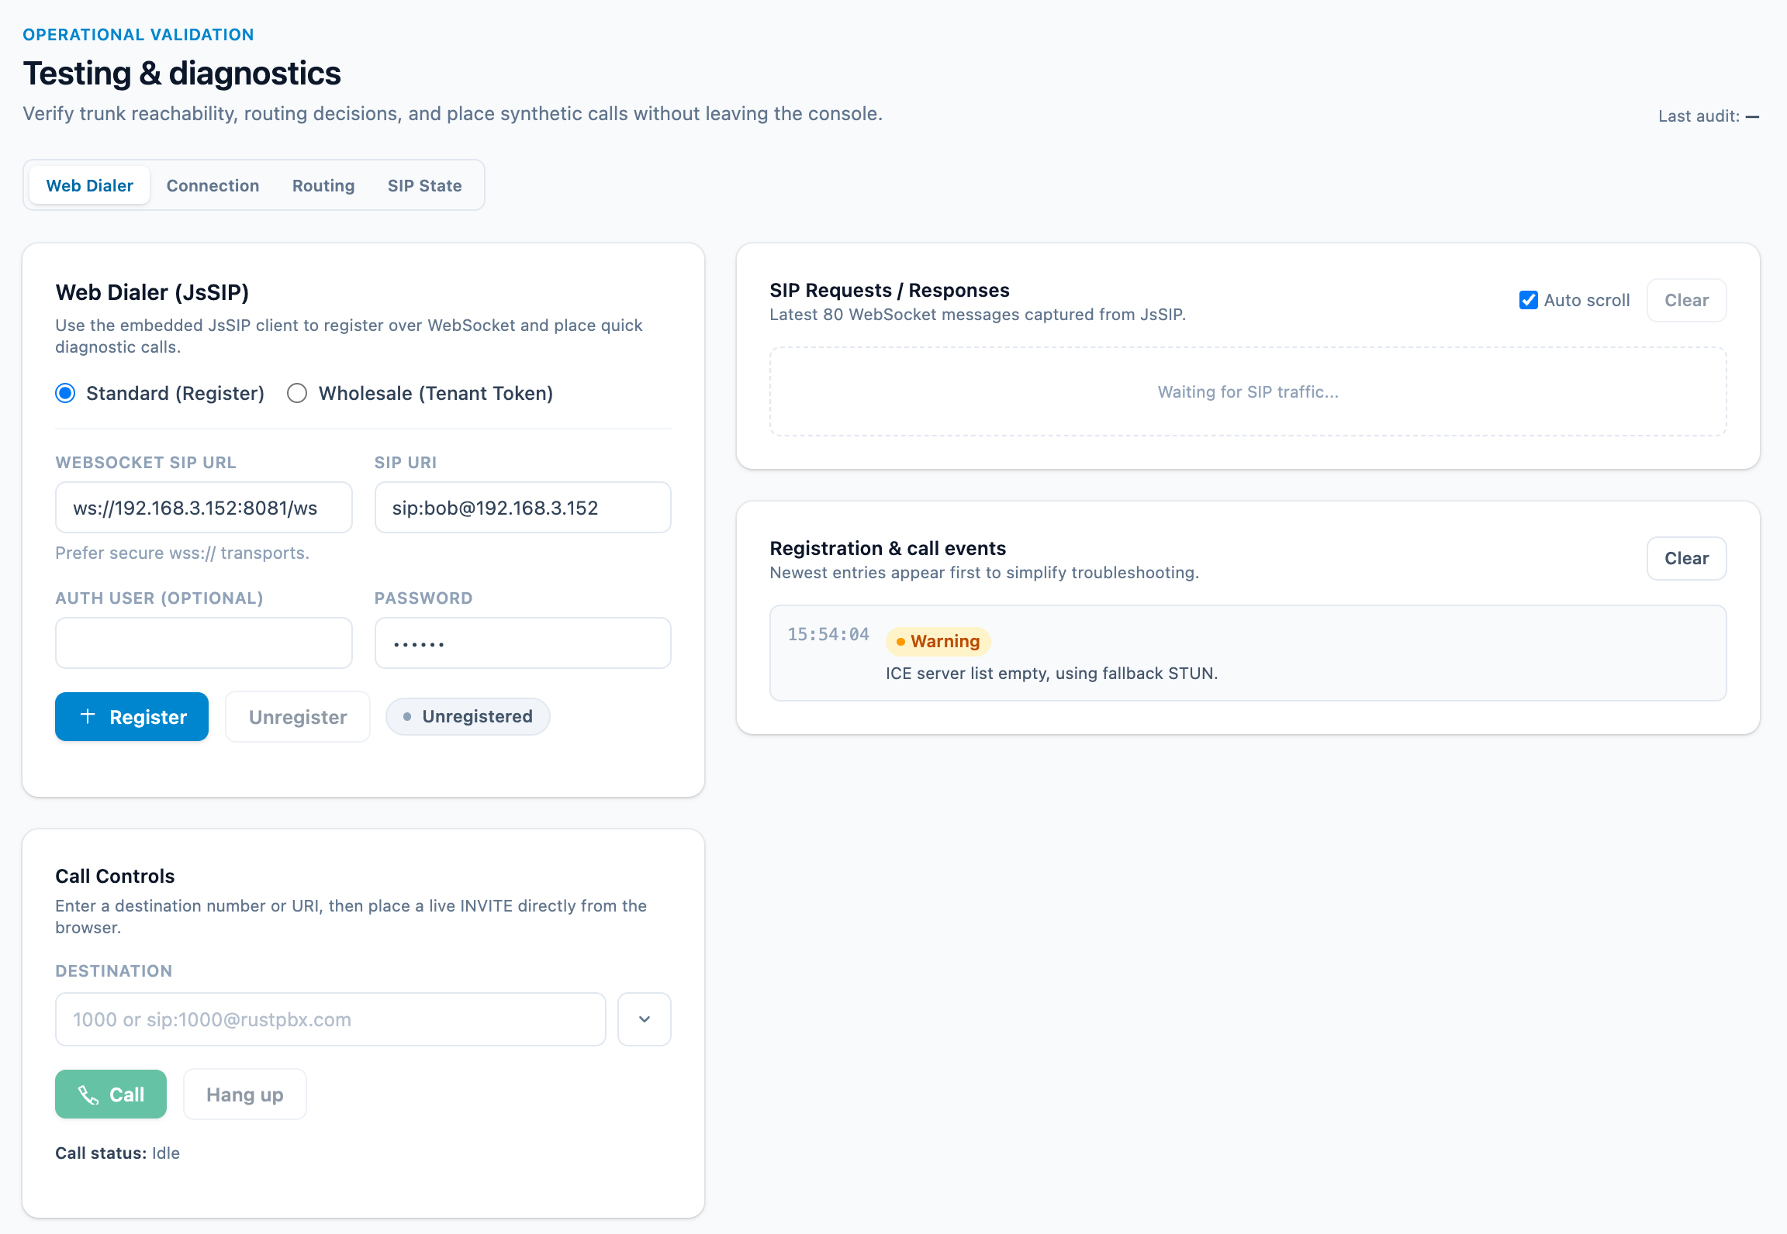Click the phone icon on Call button
The width and height of the screenshot is (1787, 1234).
[88, 1094]
